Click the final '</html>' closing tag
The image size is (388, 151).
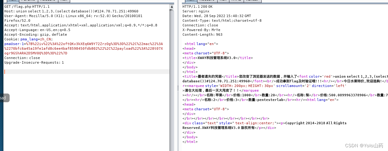[x=190, y=142]
